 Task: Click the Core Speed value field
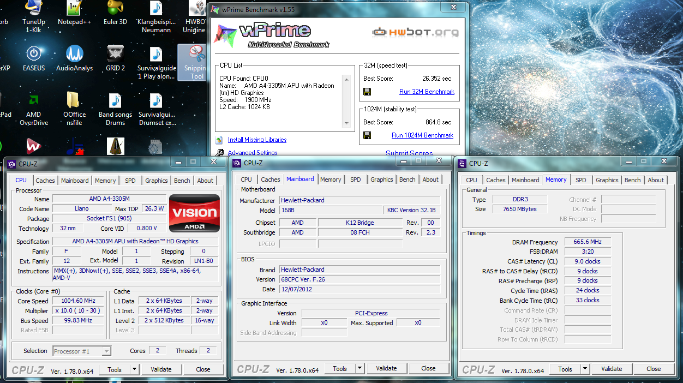[x=78, y=301]
